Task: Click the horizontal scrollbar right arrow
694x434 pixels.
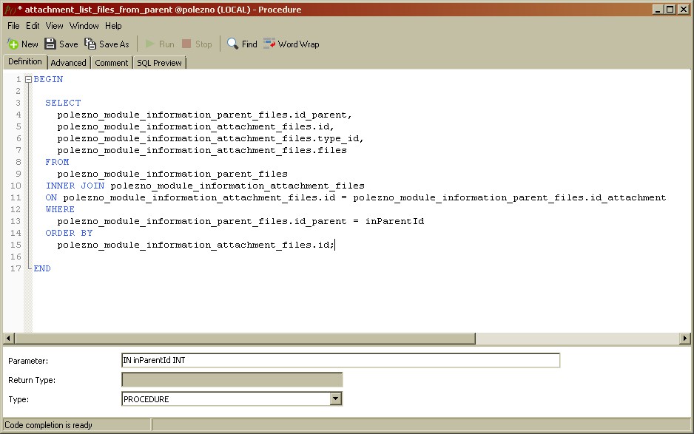Action: pos(684,339)
